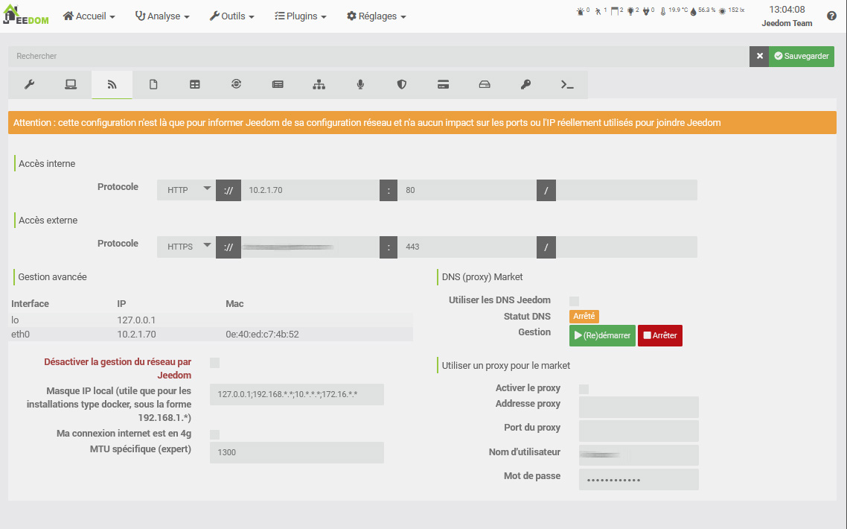Select the laptop interface tab icon

pos(71,84)
